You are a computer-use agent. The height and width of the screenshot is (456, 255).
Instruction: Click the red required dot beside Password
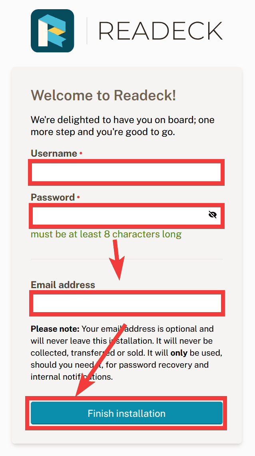78,197
